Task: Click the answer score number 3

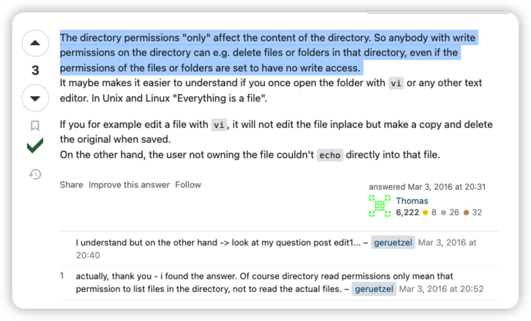Action: (x=35, y=71)
